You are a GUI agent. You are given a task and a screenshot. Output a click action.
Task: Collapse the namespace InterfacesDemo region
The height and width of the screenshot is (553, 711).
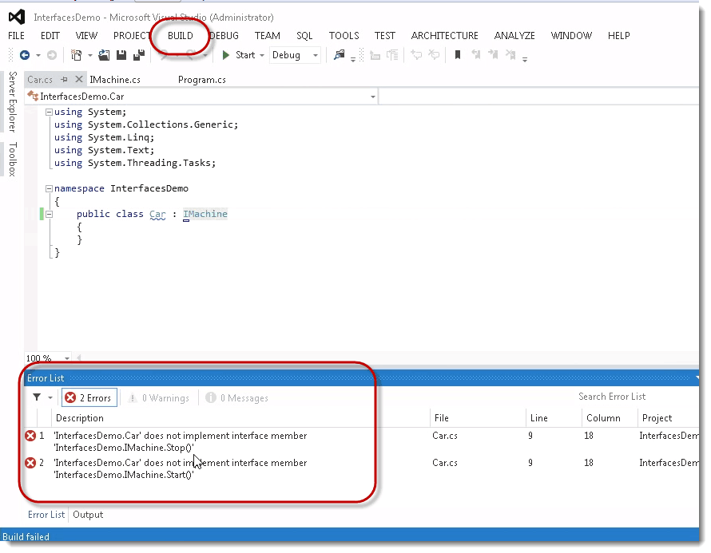click(x=49, y=188)
